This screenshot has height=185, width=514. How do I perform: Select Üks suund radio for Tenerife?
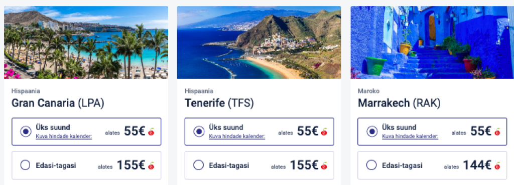[199, 131]
